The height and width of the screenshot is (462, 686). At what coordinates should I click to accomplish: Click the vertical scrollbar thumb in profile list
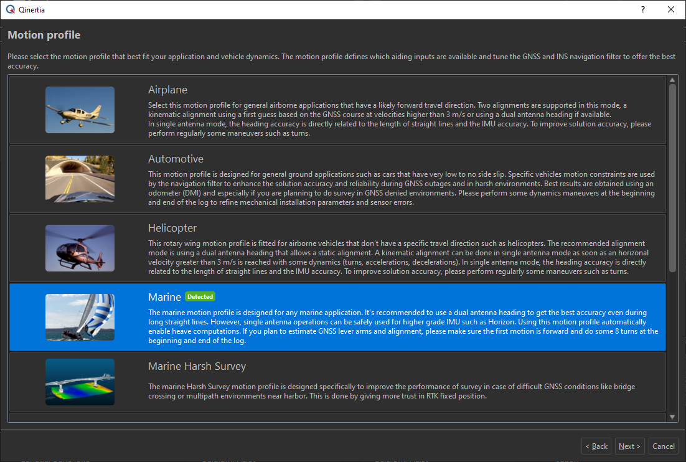(x=672, y=177)
